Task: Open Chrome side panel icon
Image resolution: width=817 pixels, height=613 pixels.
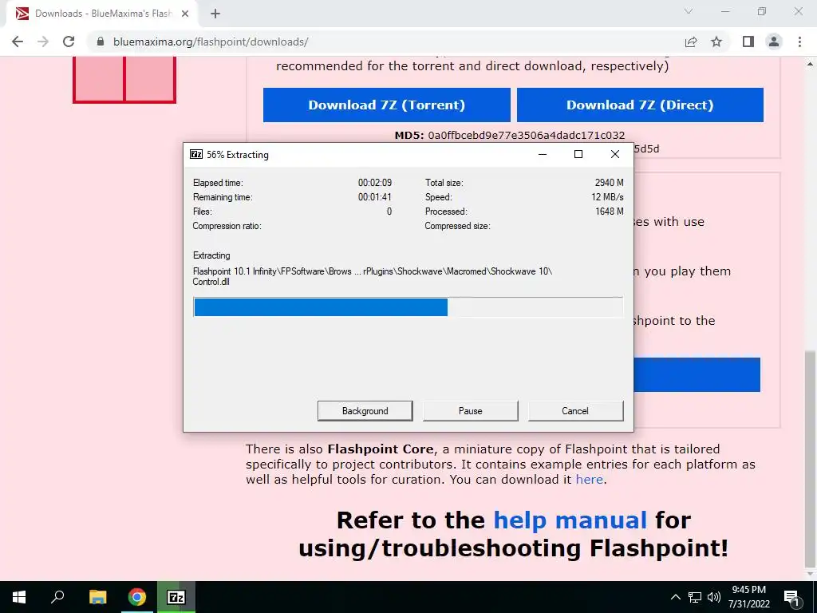Action: click(x=748, y=42)
